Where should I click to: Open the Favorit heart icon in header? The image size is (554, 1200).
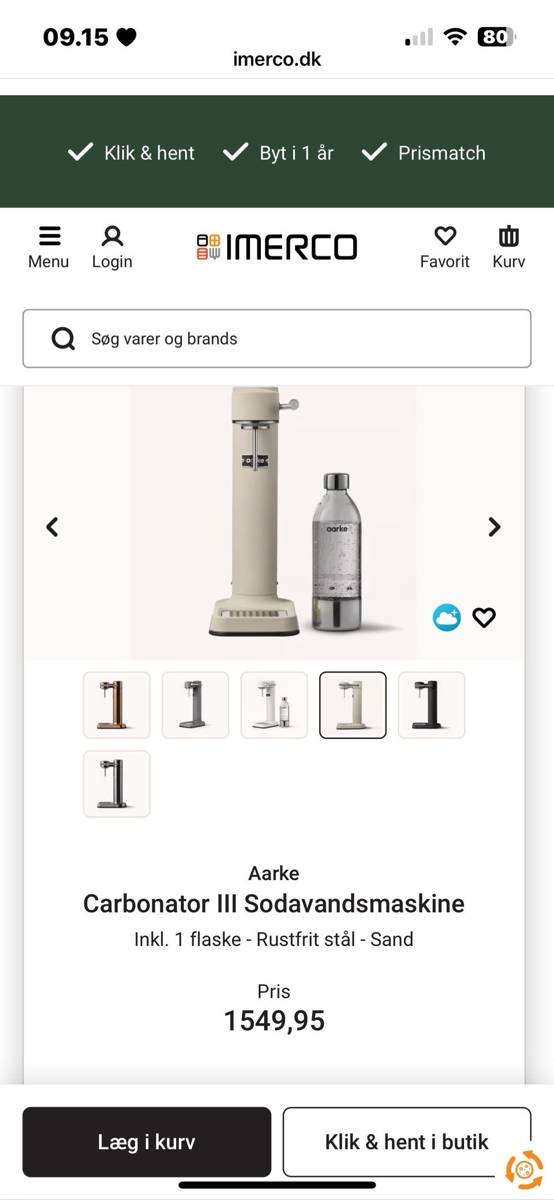click(x=445, y=236)
